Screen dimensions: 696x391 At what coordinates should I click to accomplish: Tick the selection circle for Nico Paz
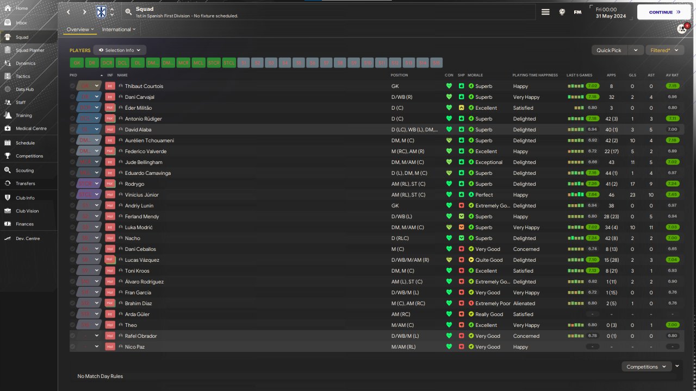(72, 346)
